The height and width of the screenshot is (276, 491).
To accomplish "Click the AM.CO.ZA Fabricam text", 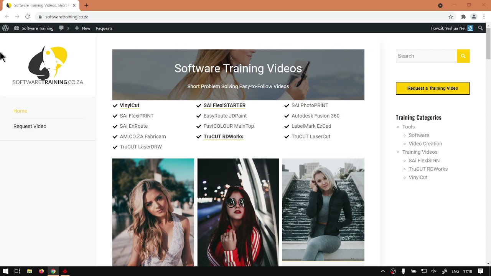I will point(143,136).
